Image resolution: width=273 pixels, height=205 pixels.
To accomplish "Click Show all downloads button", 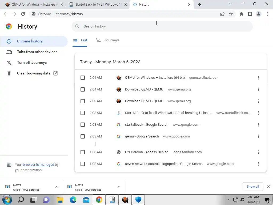I will tap(253, 187).
